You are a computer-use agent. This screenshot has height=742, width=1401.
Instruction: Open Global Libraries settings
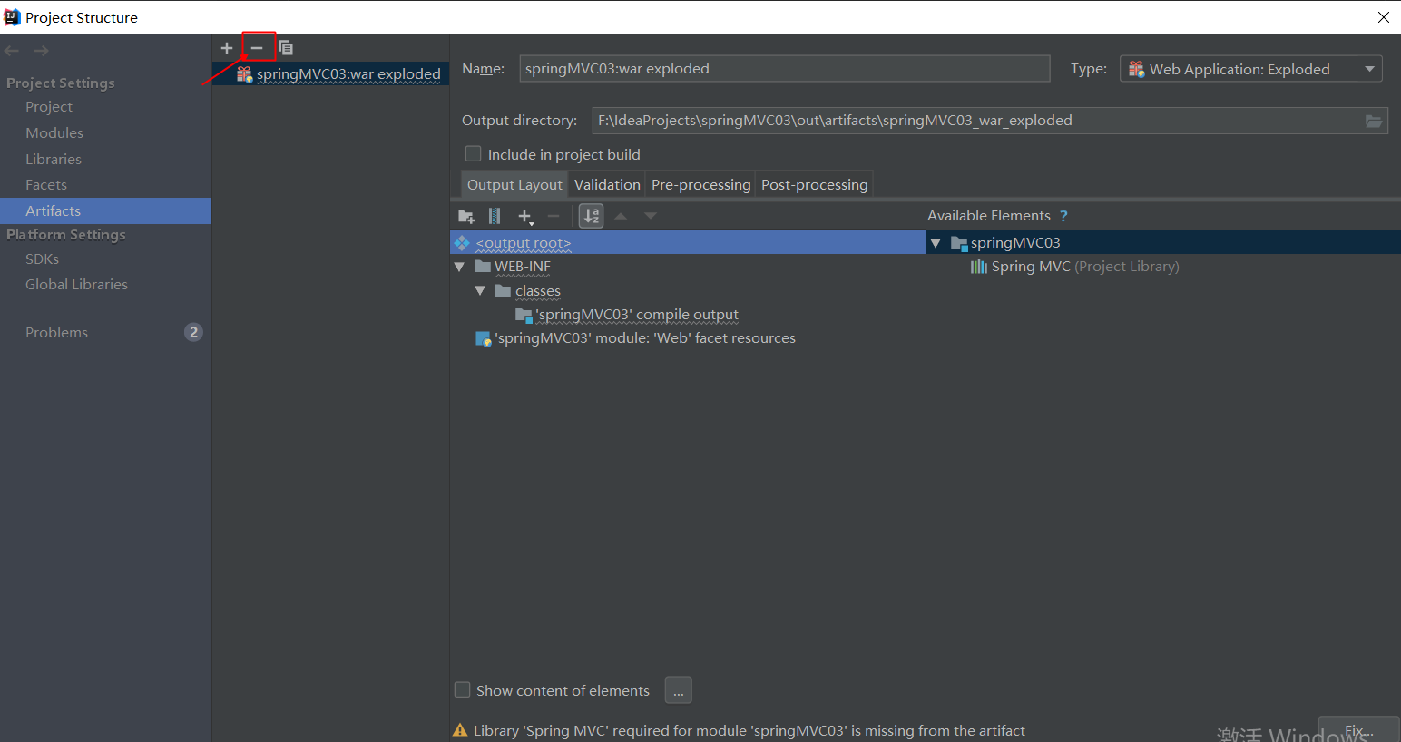click(x=76, y=285)
